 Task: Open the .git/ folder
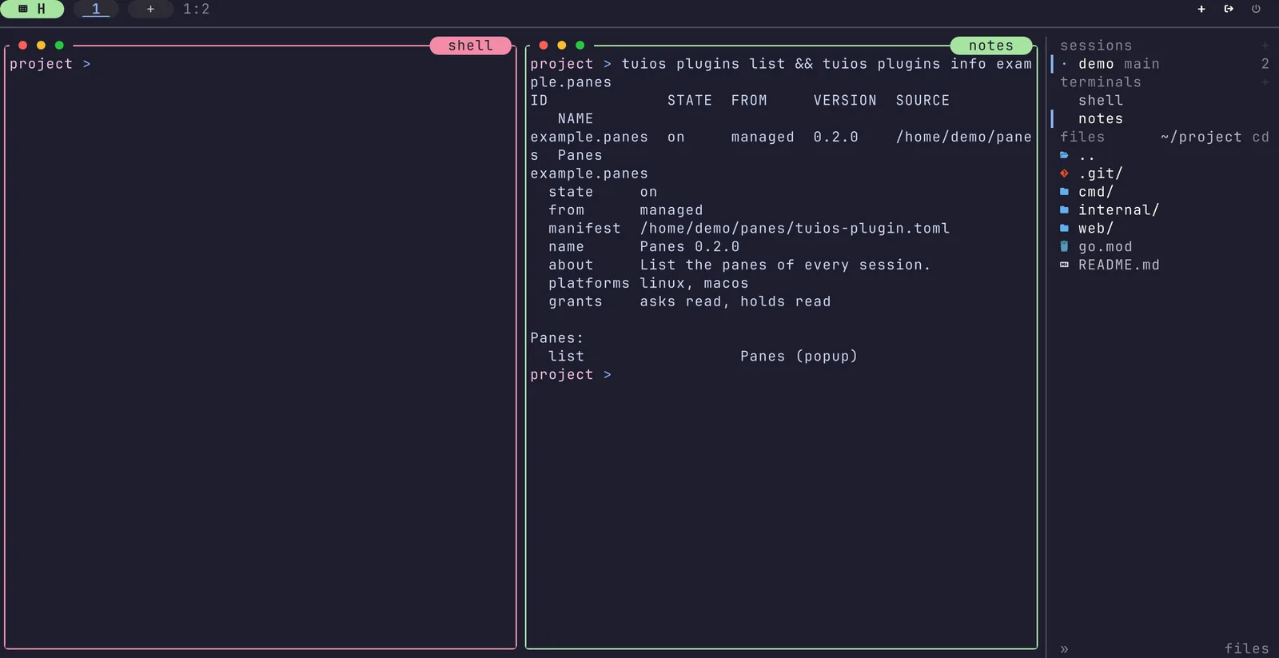click(x=1101, y=173)
